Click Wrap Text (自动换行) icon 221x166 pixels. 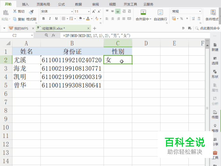[x=160, y=12]
